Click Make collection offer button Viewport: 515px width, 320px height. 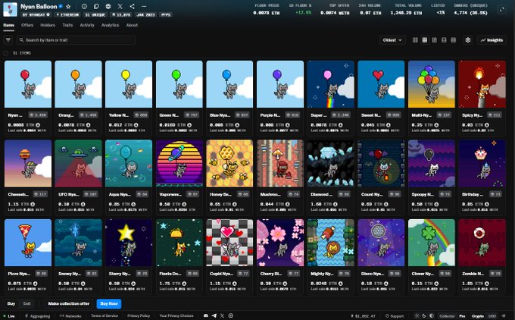pyautogui.click(x=69, y=303)
